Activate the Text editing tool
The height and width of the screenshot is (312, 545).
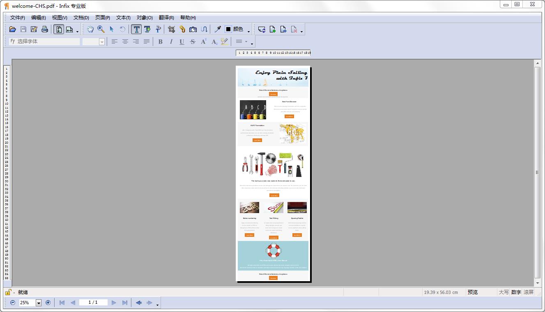click(x=136, y=29)
